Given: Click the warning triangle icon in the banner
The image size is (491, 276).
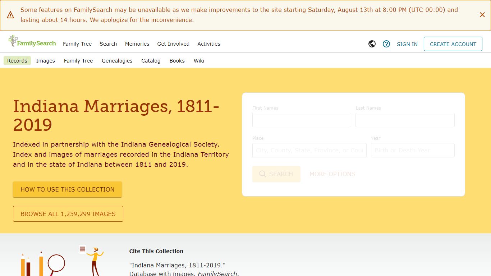Looking at the screenshot, I should [10, 15].
